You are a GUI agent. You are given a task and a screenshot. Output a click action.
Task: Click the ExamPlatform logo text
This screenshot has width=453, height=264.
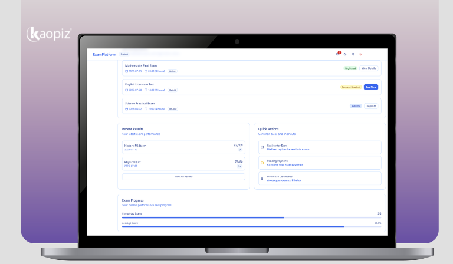click(104, 55)
